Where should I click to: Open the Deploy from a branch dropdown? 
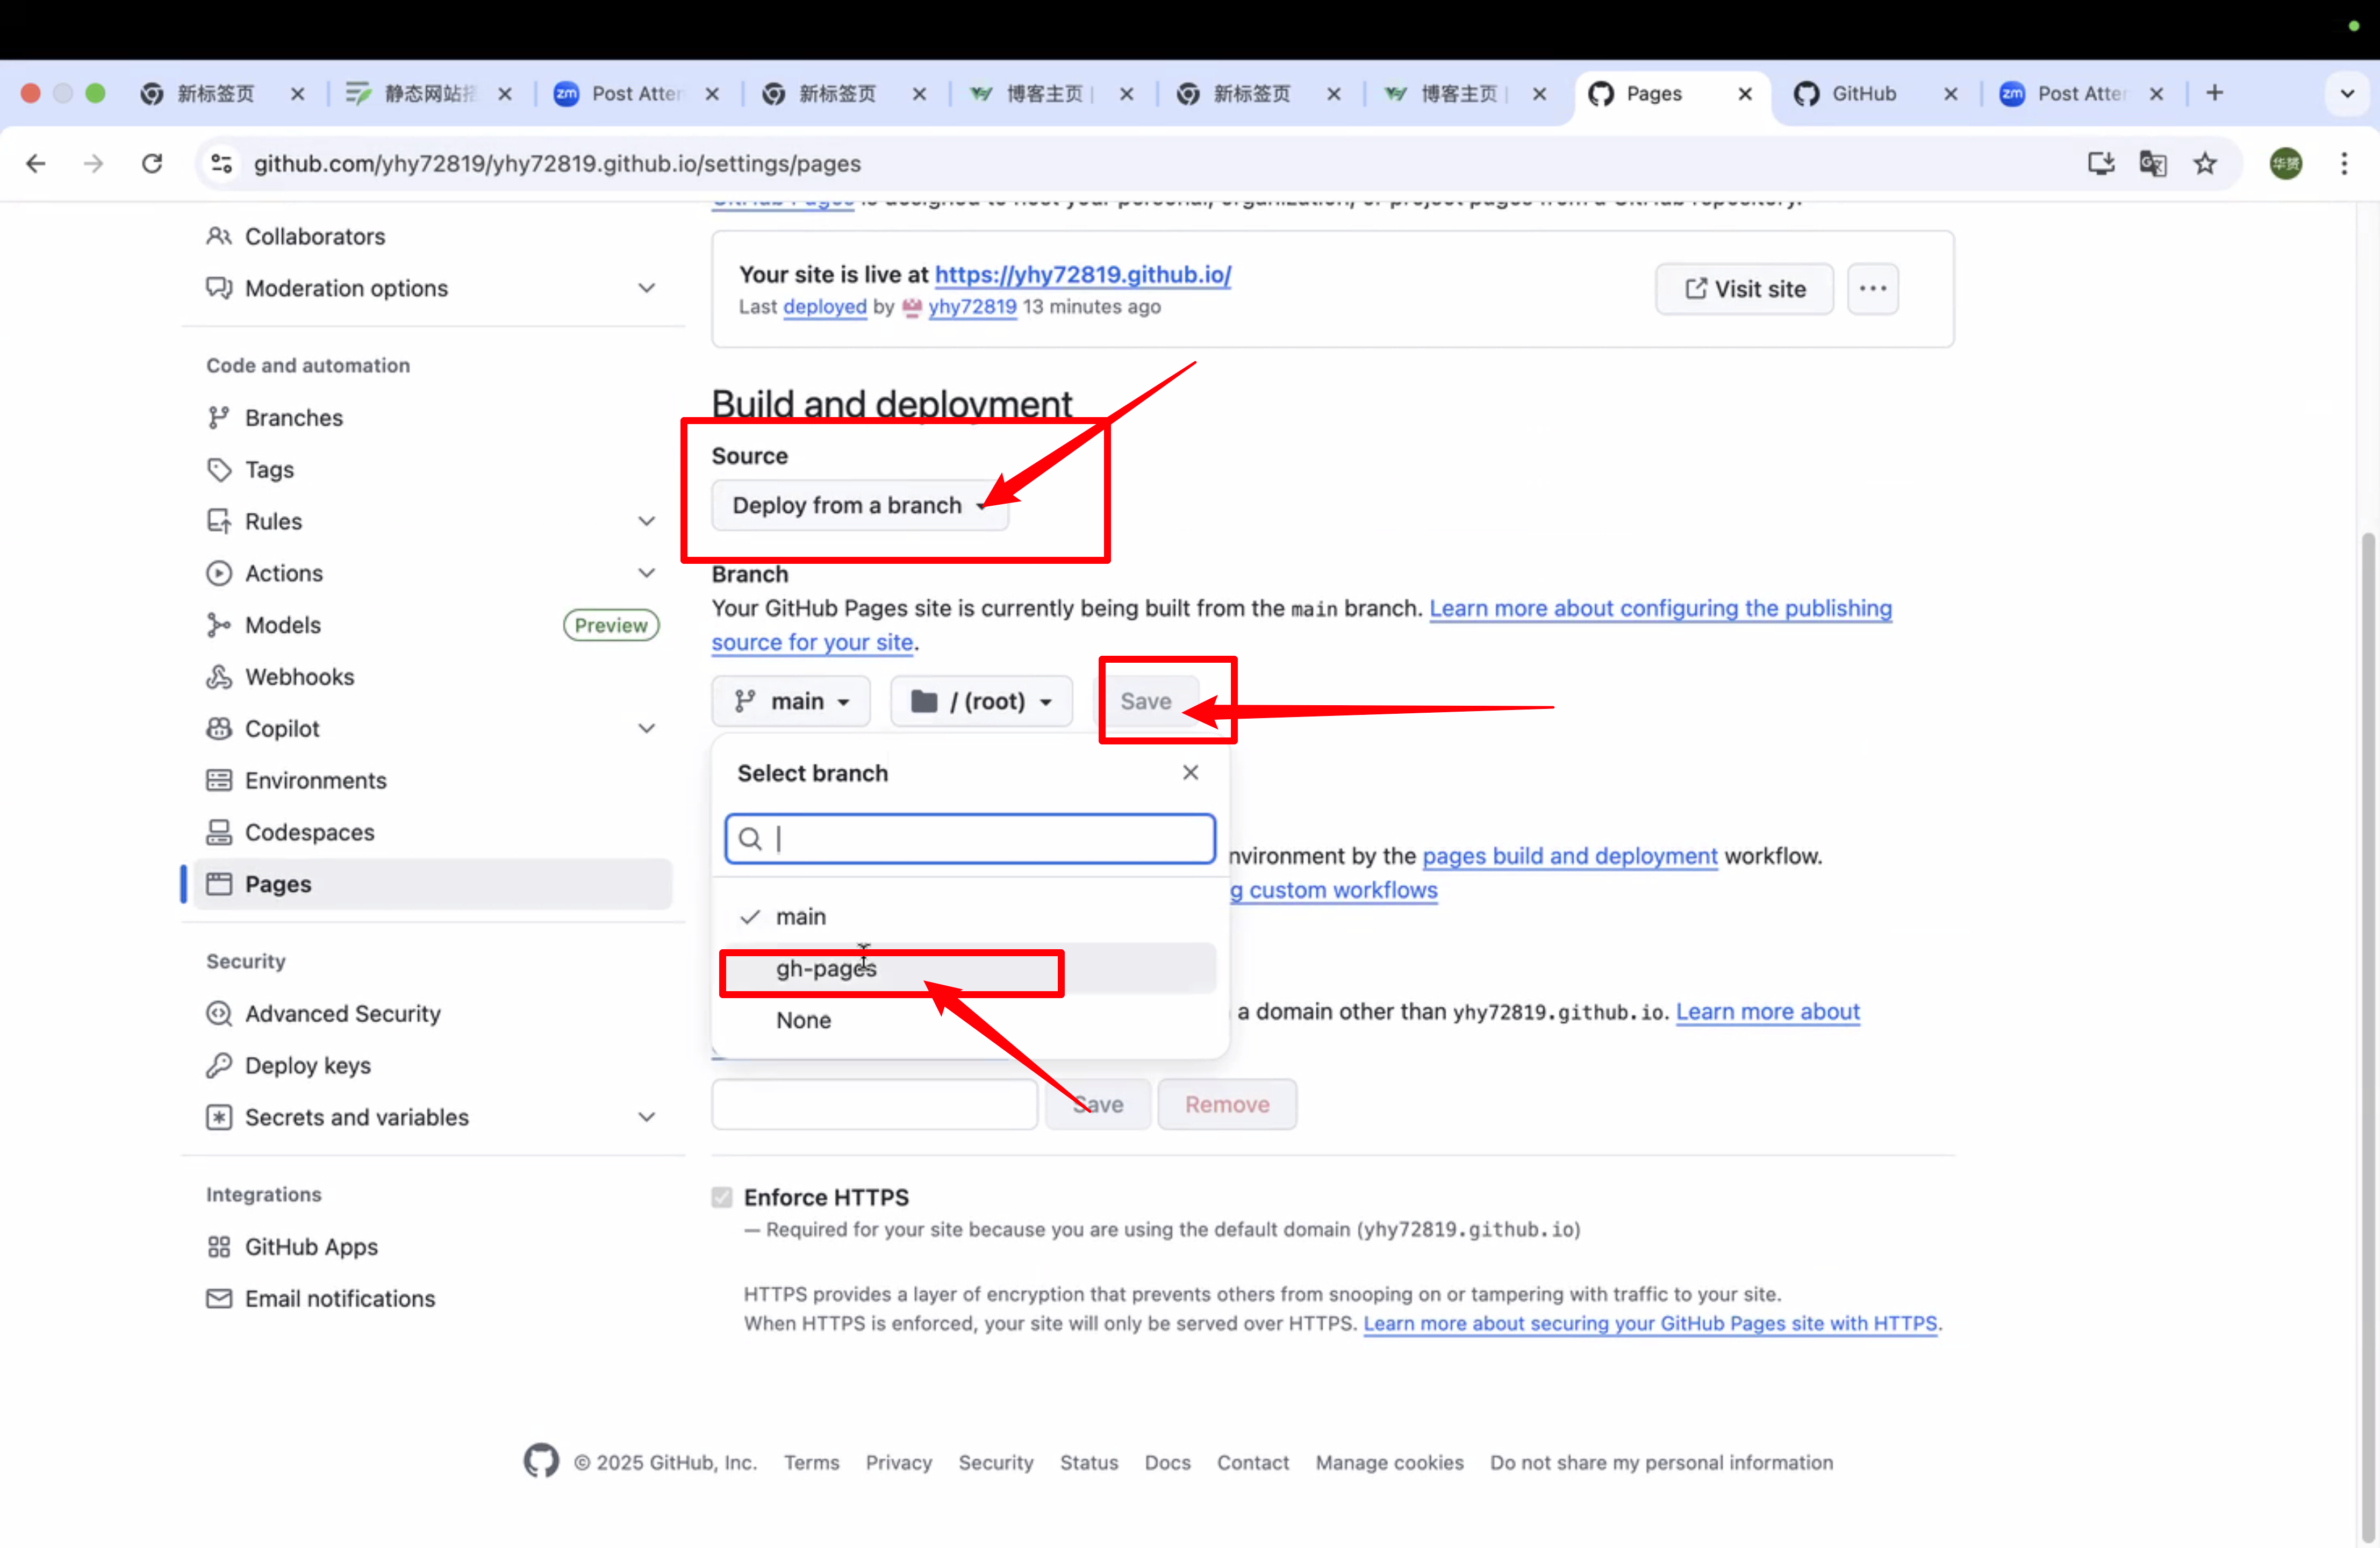(860, 505)
